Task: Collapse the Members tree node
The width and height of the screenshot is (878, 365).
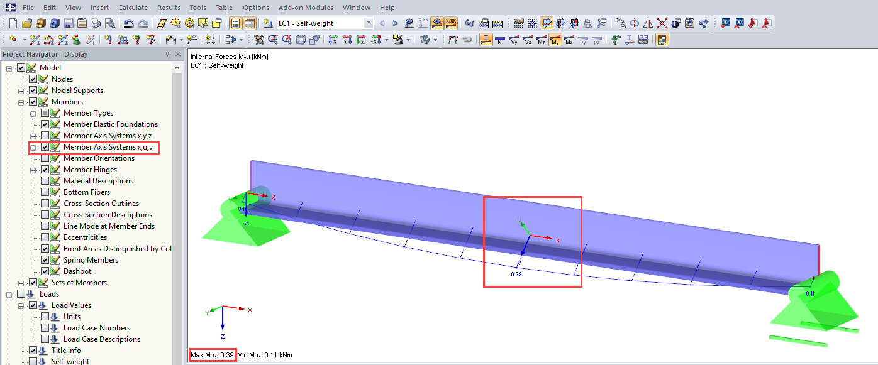Action: [x=22, y=102]
